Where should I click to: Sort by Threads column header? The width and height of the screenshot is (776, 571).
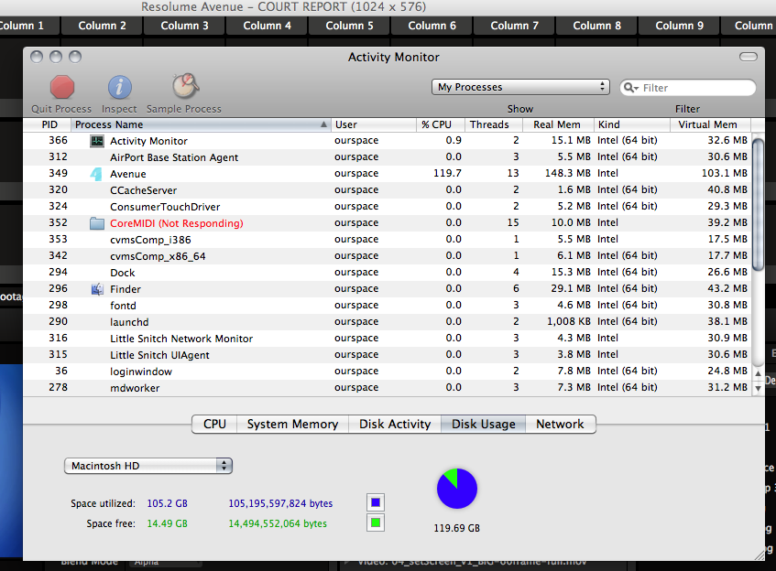494,124
